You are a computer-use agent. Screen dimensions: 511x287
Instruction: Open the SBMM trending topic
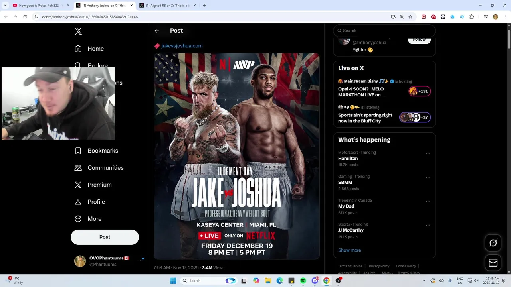tap(345, 182)
